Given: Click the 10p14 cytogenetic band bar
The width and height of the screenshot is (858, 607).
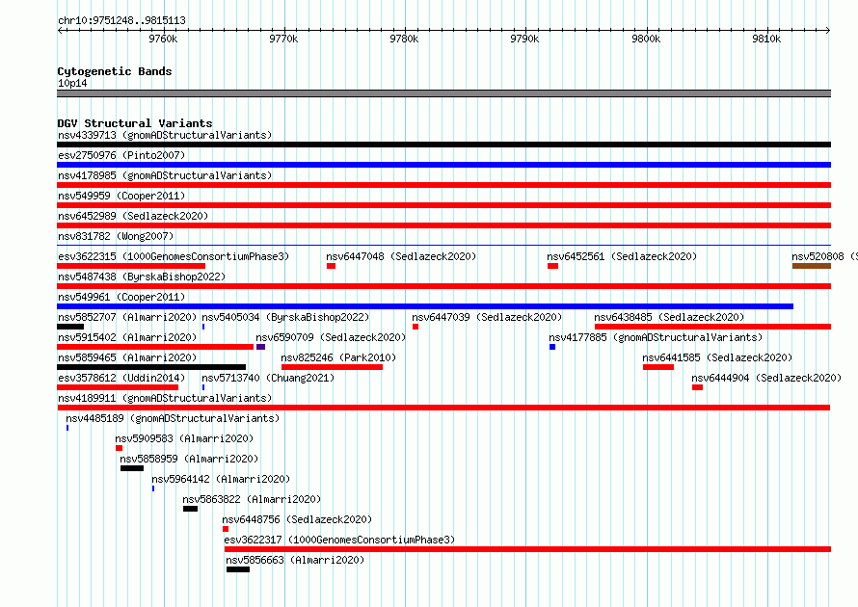Looking at the screenshot, I should (x=443, y=93).
